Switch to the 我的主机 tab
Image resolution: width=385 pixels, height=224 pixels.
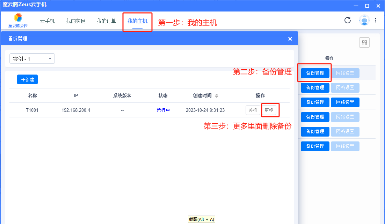click(137, 20)
